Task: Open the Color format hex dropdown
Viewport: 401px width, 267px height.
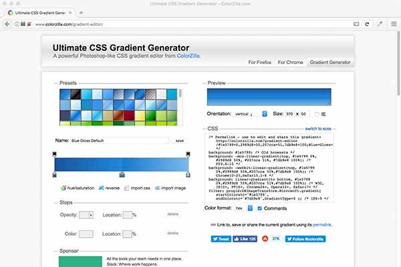Action: click(x=243, y=208)
